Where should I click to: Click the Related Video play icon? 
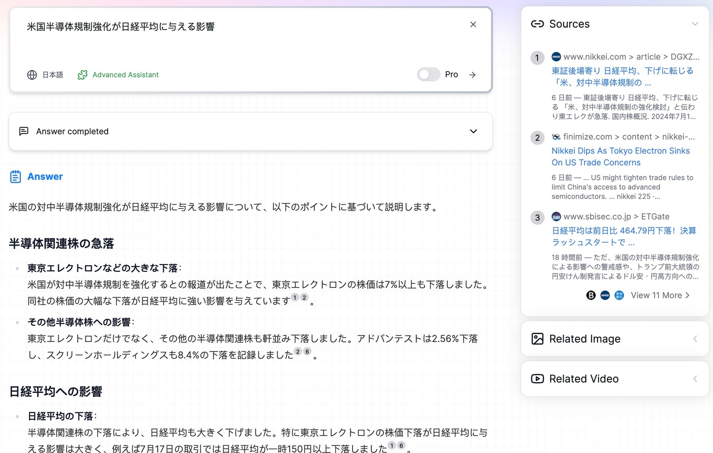(537, 379)
